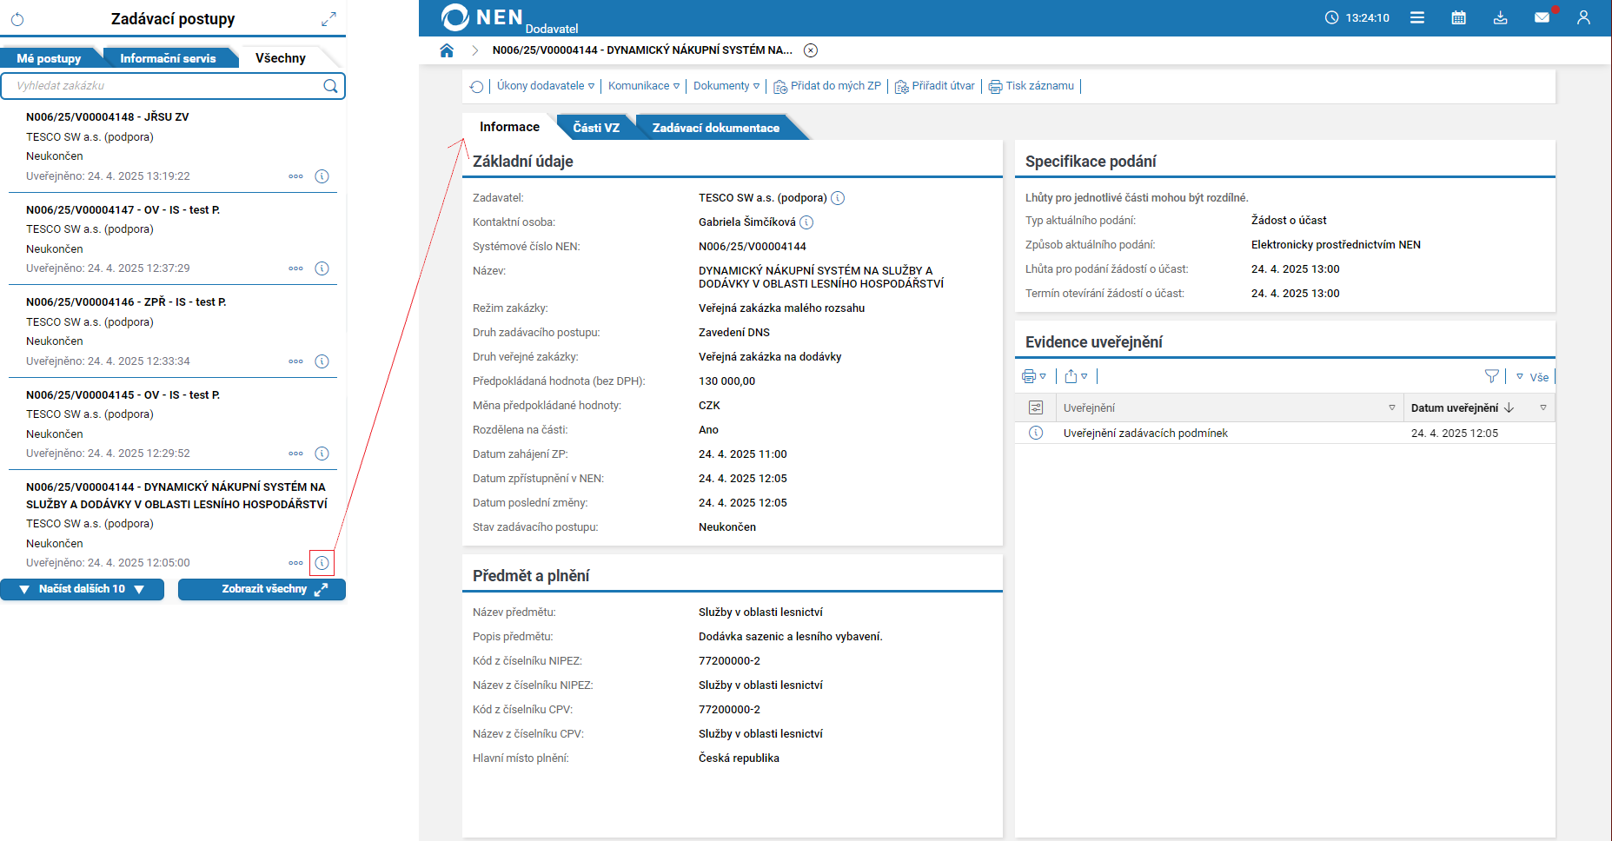Close the N006/25/V00004144 breadcrumb tab

811,50
